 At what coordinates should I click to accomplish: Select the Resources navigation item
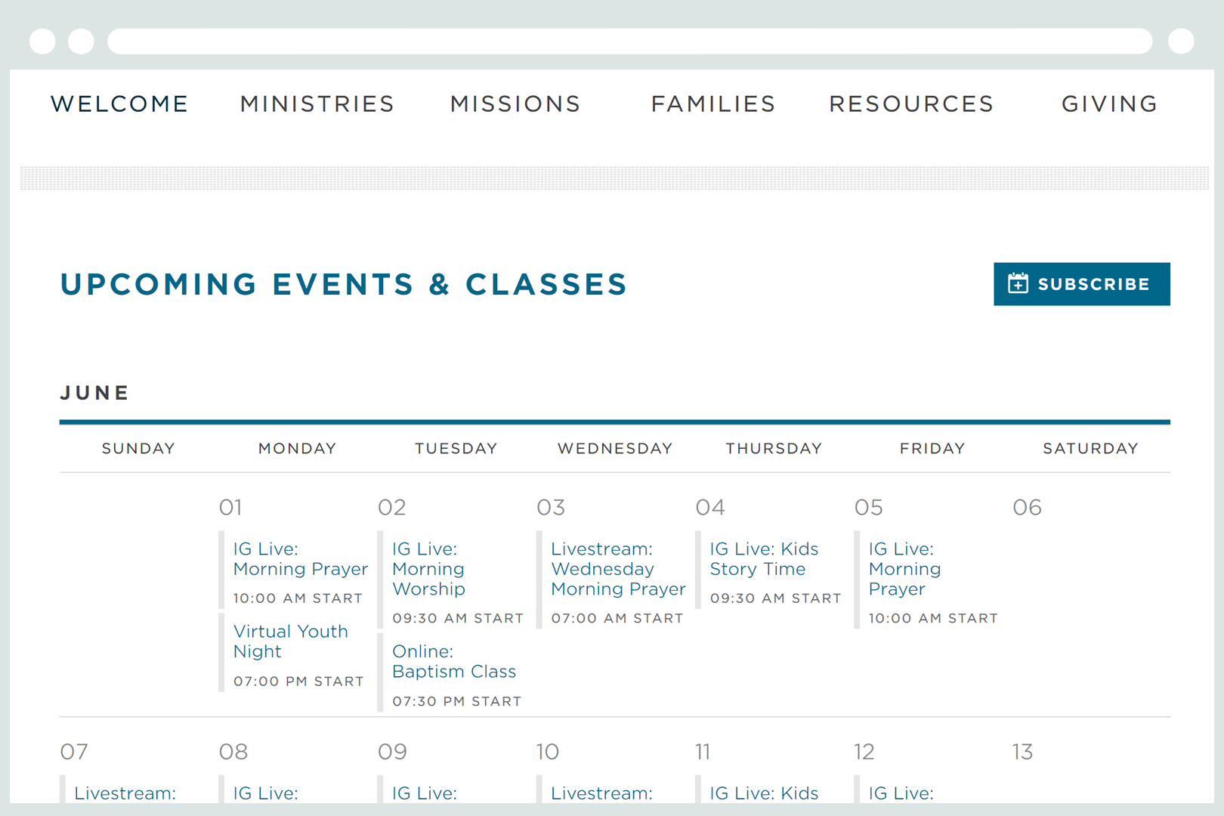pyautogui.click(x=911, y=104)
